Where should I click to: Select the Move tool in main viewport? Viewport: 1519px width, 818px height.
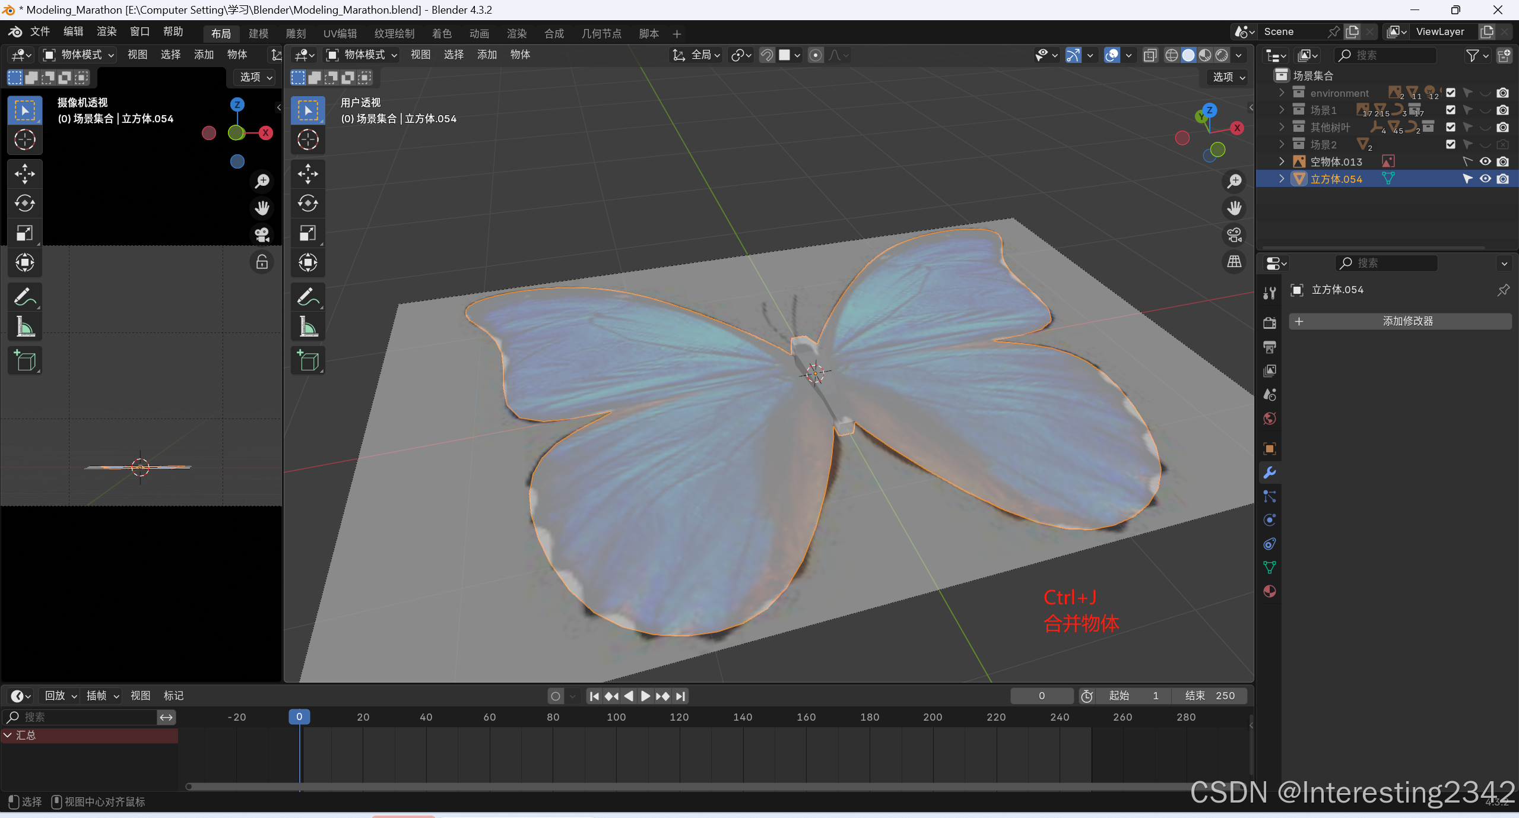(307, 173)
